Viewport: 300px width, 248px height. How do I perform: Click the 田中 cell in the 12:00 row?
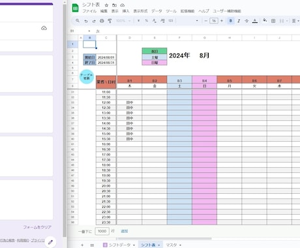point(130,102)
